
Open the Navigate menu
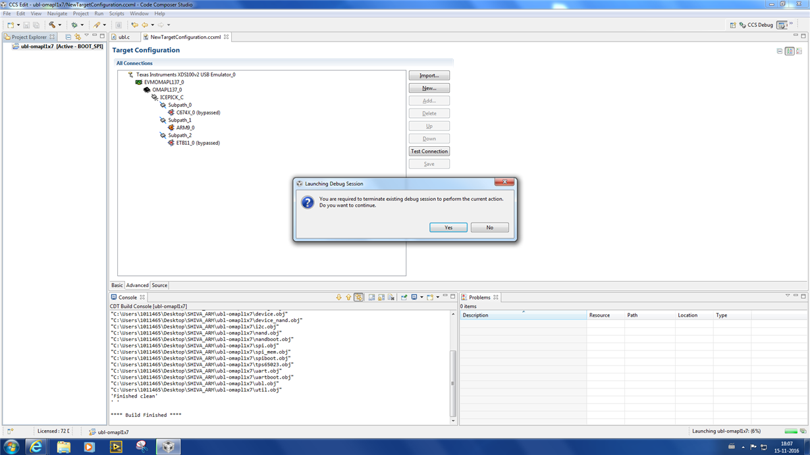(57, 13)
